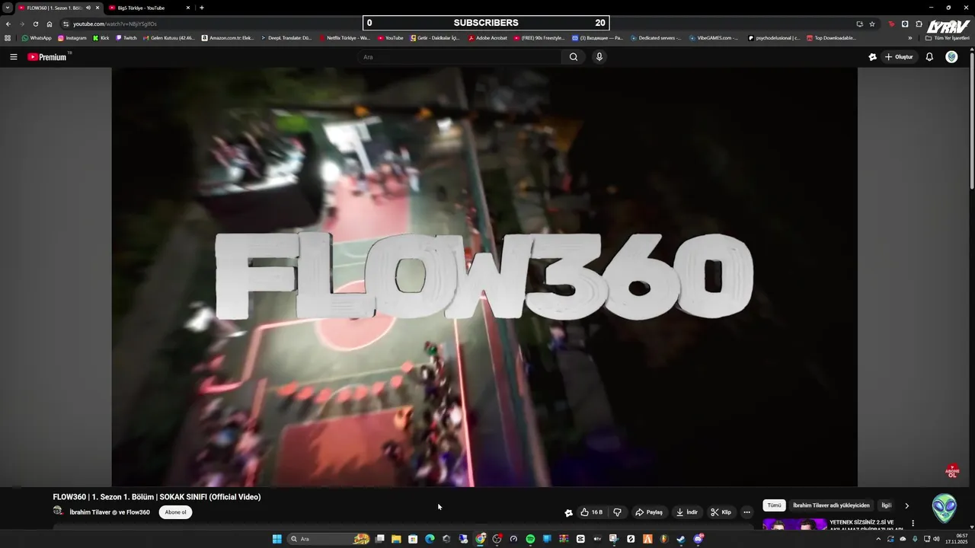This screenshot has height=548, width=975.
Task: Open the Adobe Acrobat bookmark
Action: point(487,38)
